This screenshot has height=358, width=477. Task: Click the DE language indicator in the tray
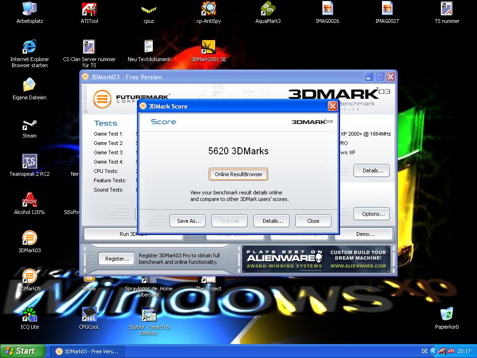pos(424,351)
